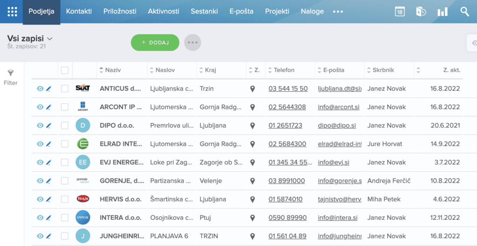477x246 pixels.
Task: Click the DIPO avatar thumbnail
Action: coord(82,125)
